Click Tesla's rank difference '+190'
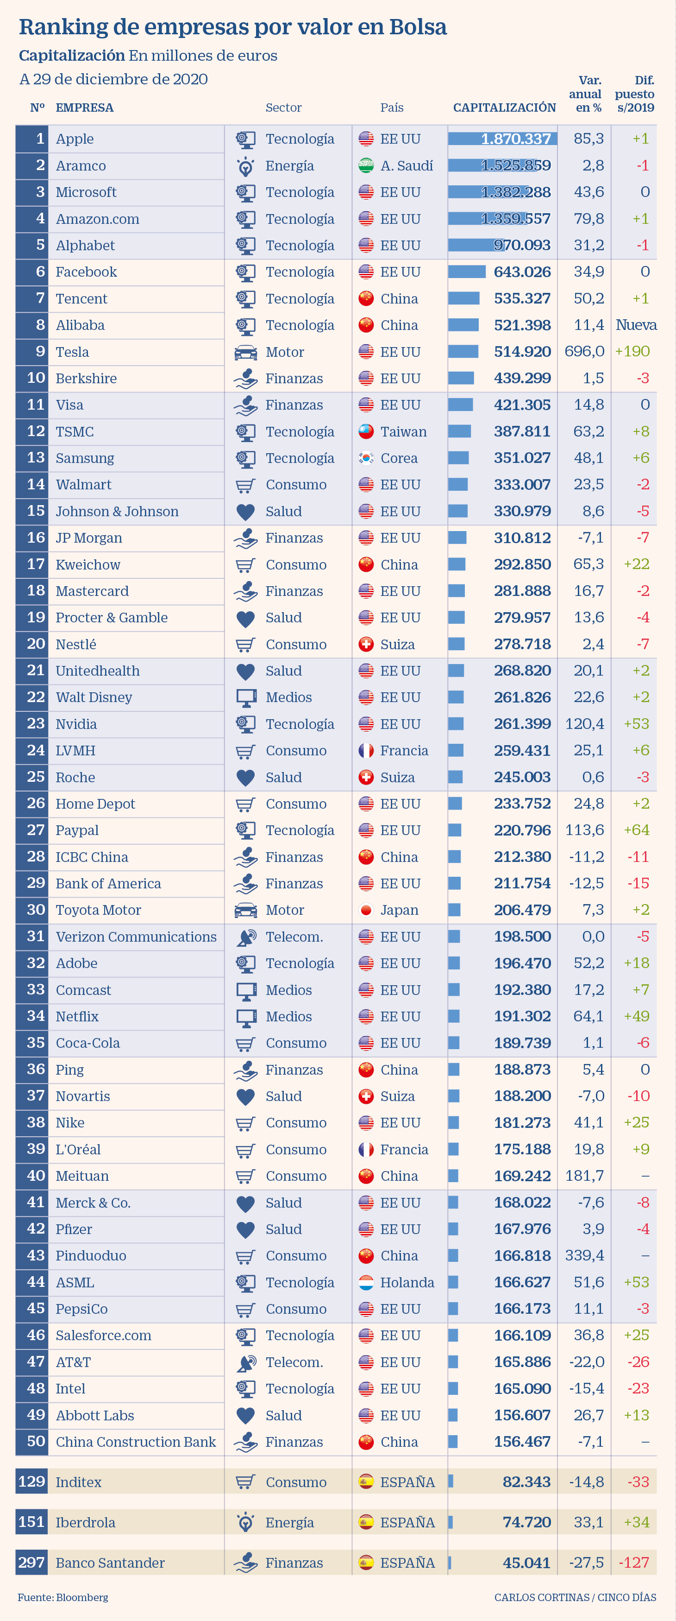This screenshot has height=1621, width=676. tap(632, 352)
